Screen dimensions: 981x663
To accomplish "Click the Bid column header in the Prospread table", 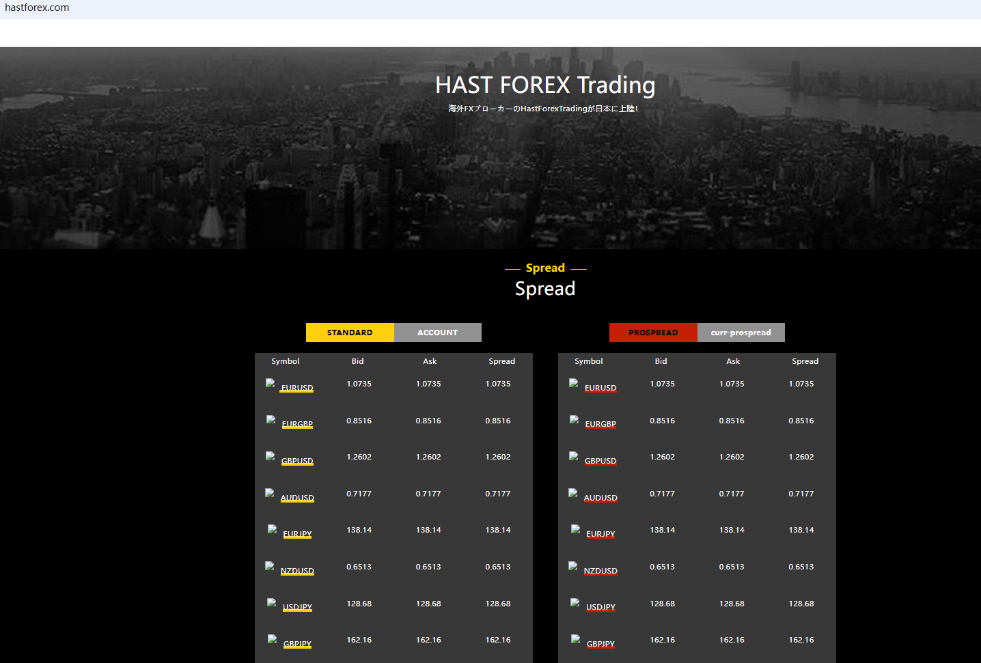I will point(661,361).
